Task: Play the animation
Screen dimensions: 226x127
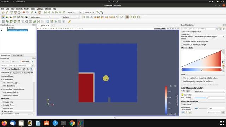Action: [x=53, y=13]
